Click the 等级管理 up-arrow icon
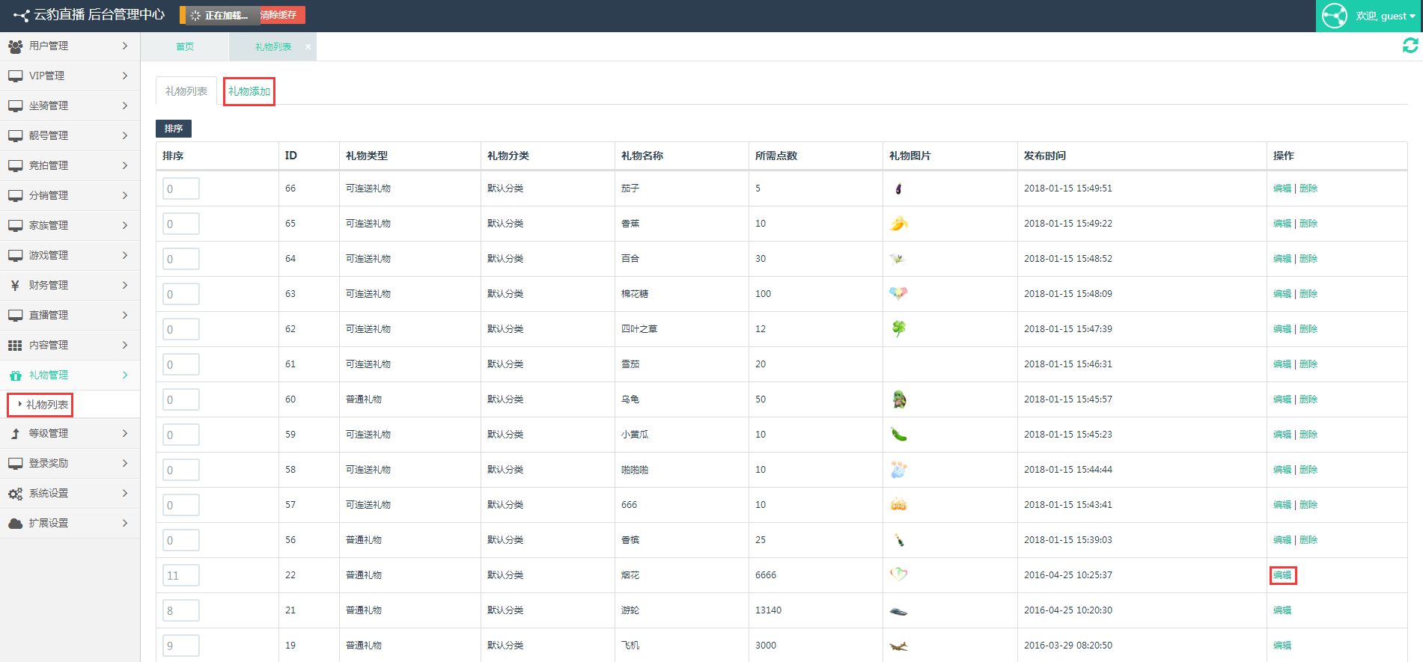Image resolution: width=1423 pixels, height=662 pixels. click(15, 434)
